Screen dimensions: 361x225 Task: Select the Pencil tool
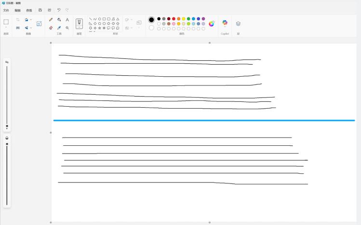coord(51,20)
